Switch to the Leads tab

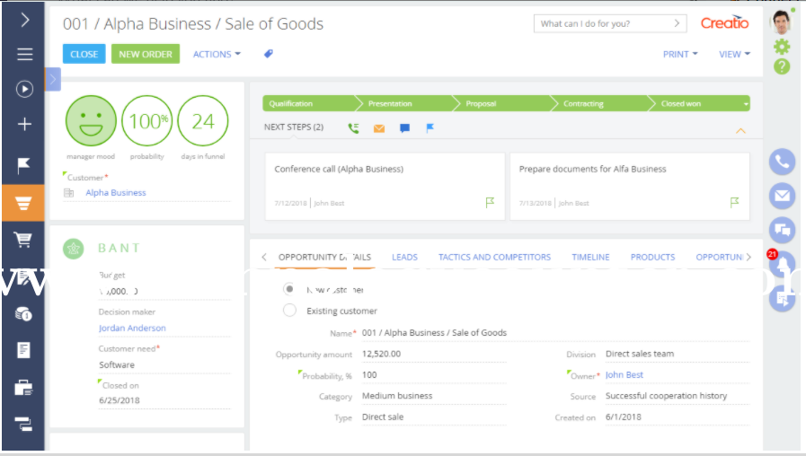pos(404,257)
